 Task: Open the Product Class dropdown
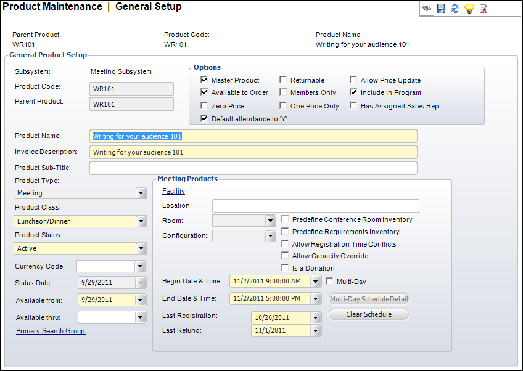(141, 221)
